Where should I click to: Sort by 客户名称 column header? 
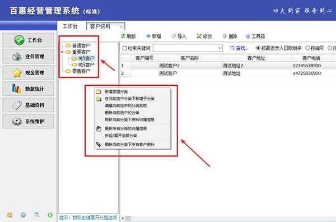[x=190, y=58]
